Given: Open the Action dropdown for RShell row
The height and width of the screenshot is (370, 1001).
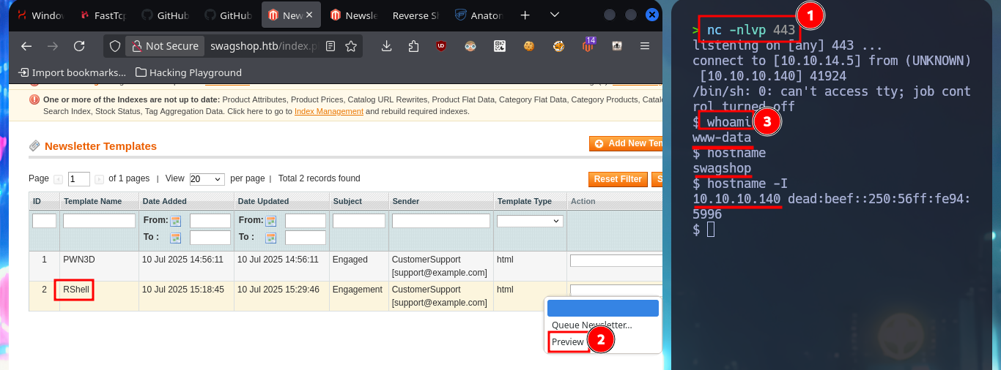Looking at the screenshot, I should point(616,290).
